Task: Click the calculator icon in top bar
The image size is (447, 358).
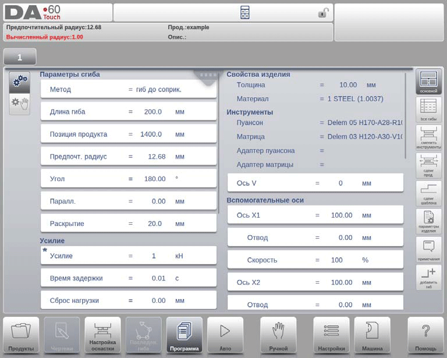Action: 245,13
